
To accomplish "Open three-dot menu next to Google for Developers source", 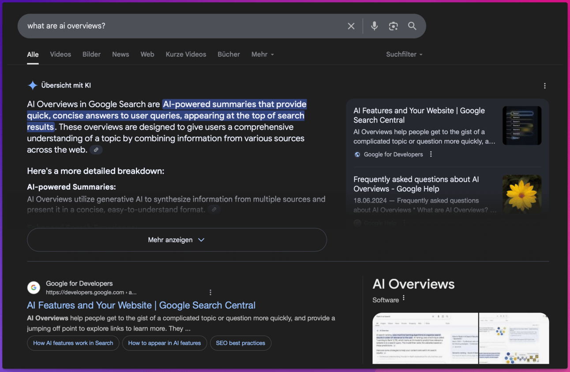I will (431, 154).
